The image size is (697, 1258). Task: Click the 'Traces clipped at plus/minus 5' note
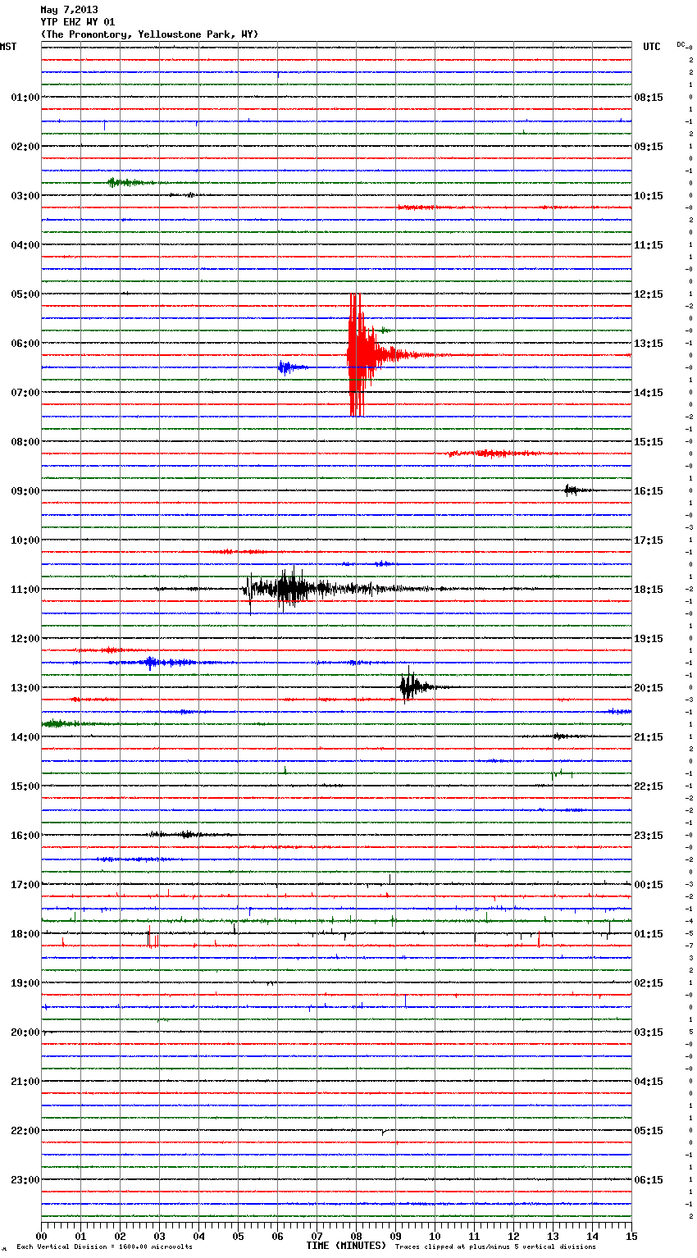[495, 1247]
